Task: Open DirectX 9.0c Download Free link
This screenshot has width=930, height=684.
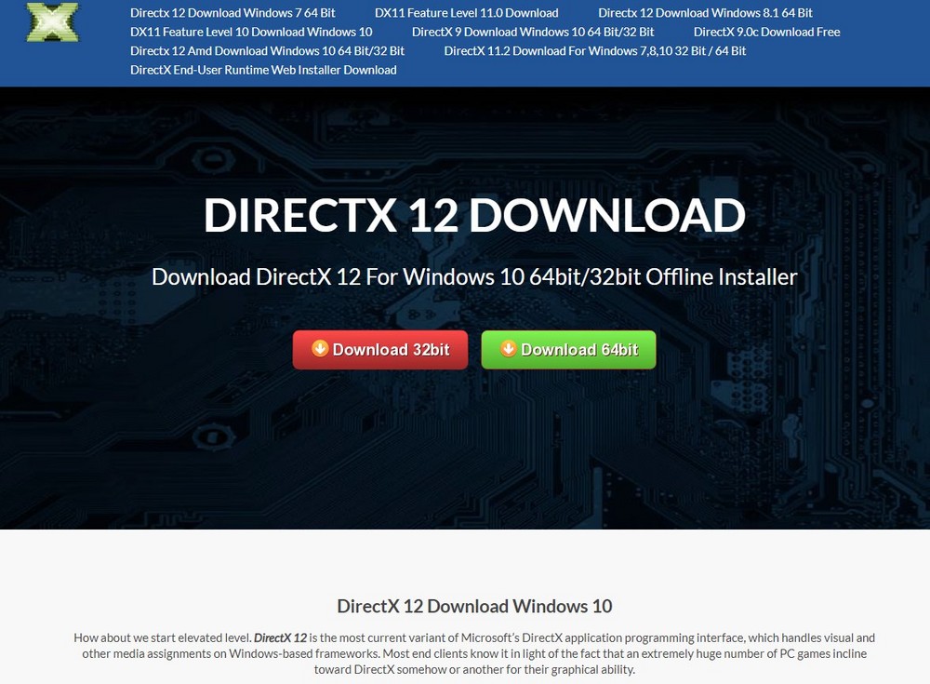Action: point(767,32)
